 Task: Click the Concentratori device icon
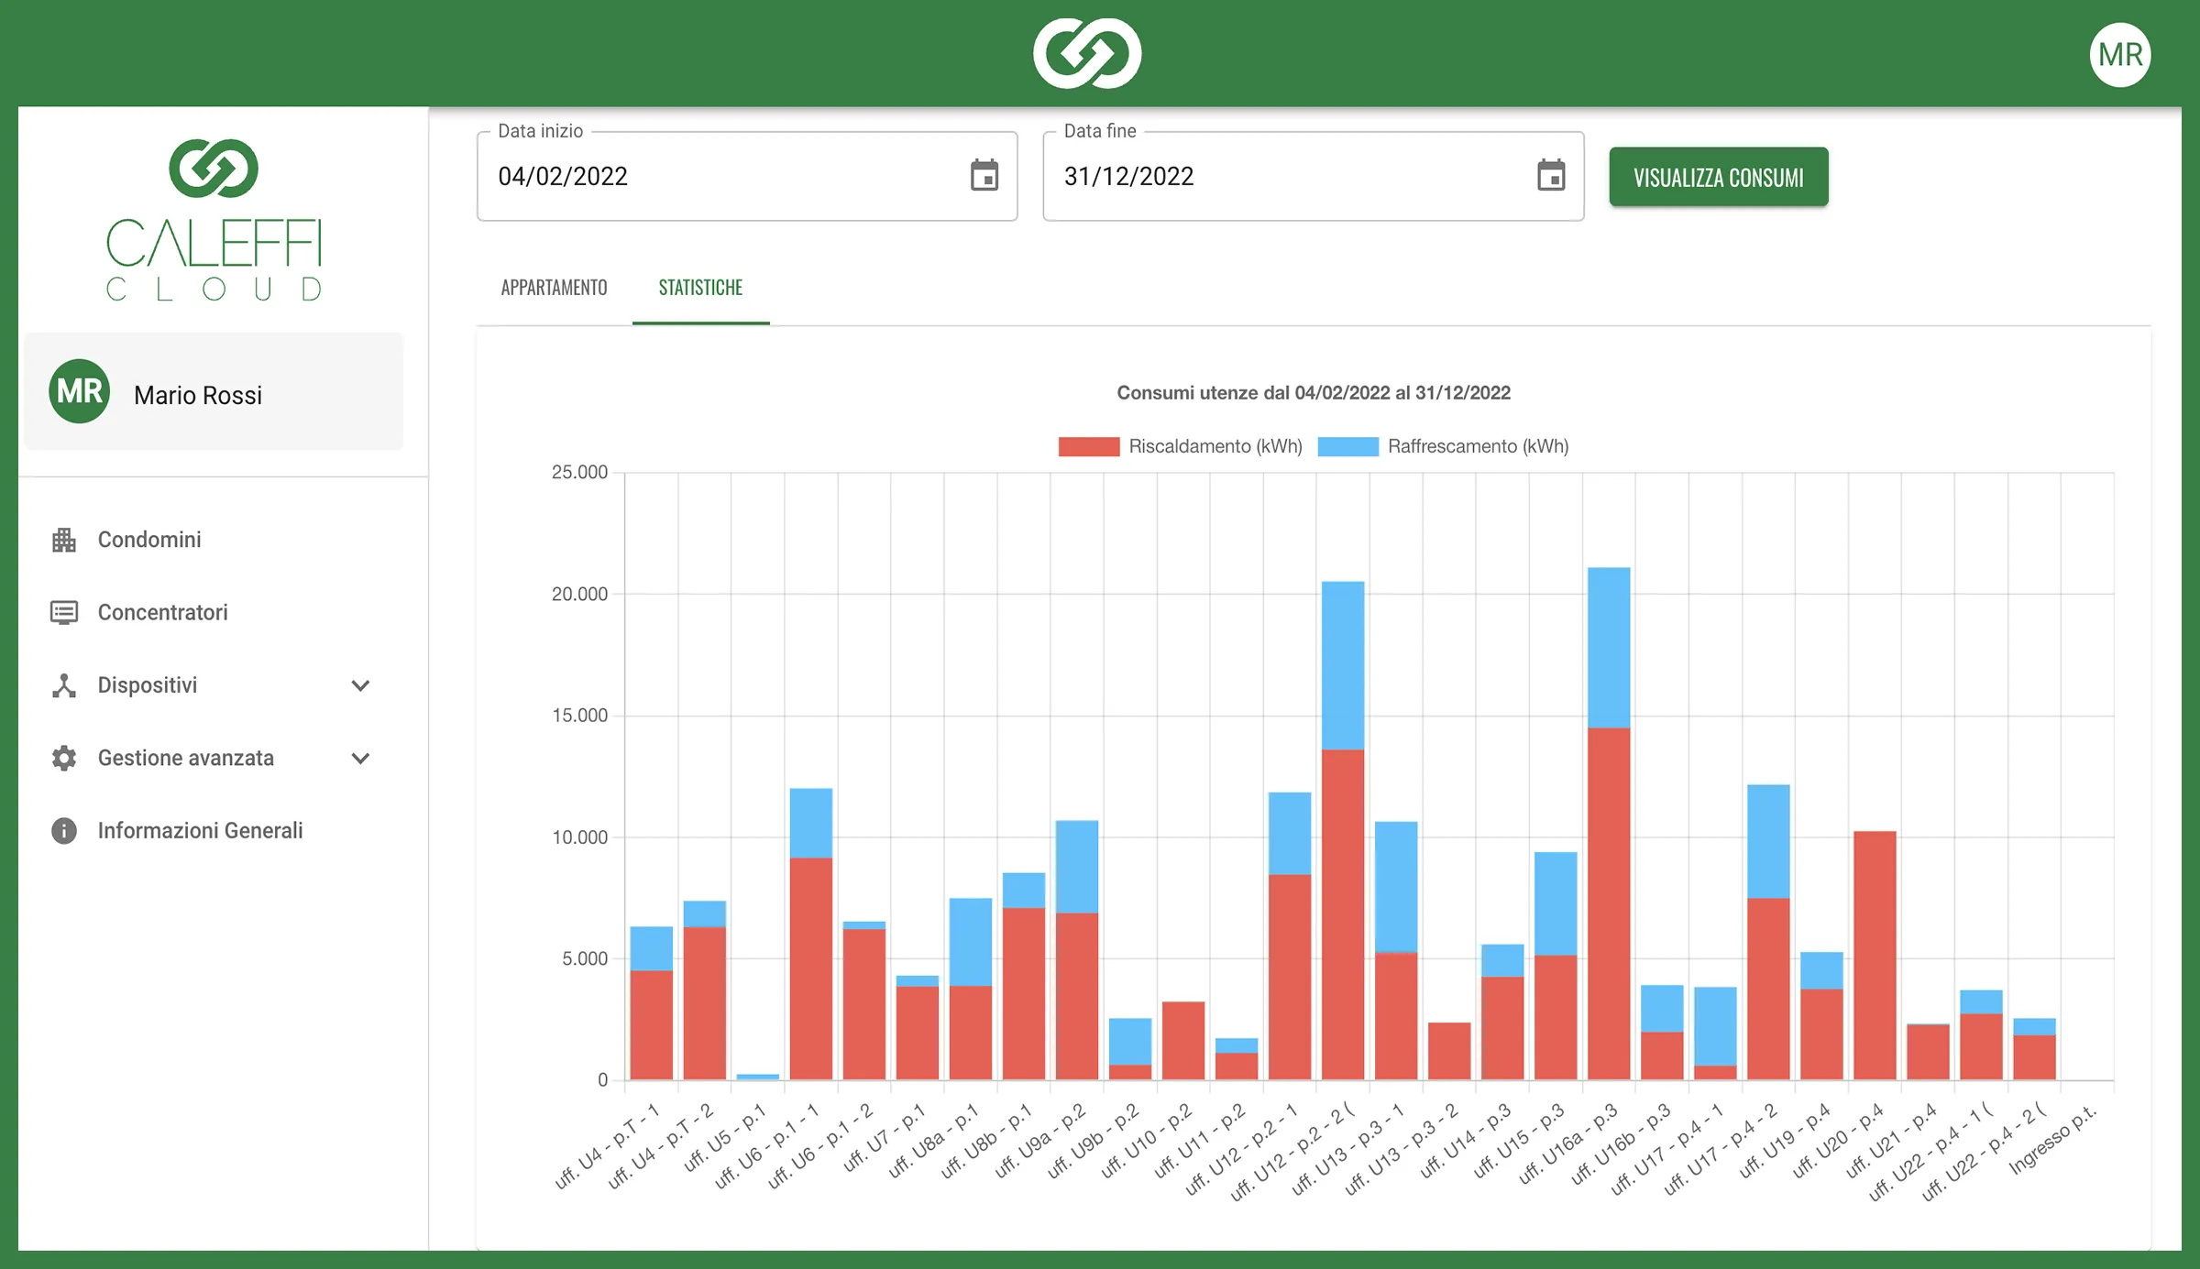[64, 612]
